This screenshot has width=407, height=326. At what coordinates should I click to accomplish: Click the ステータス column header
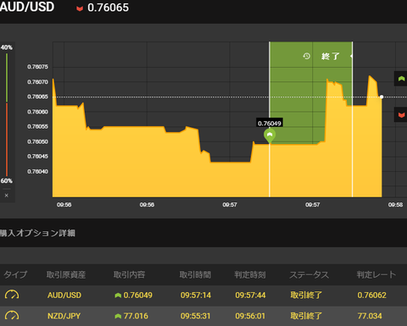(309, 274)
